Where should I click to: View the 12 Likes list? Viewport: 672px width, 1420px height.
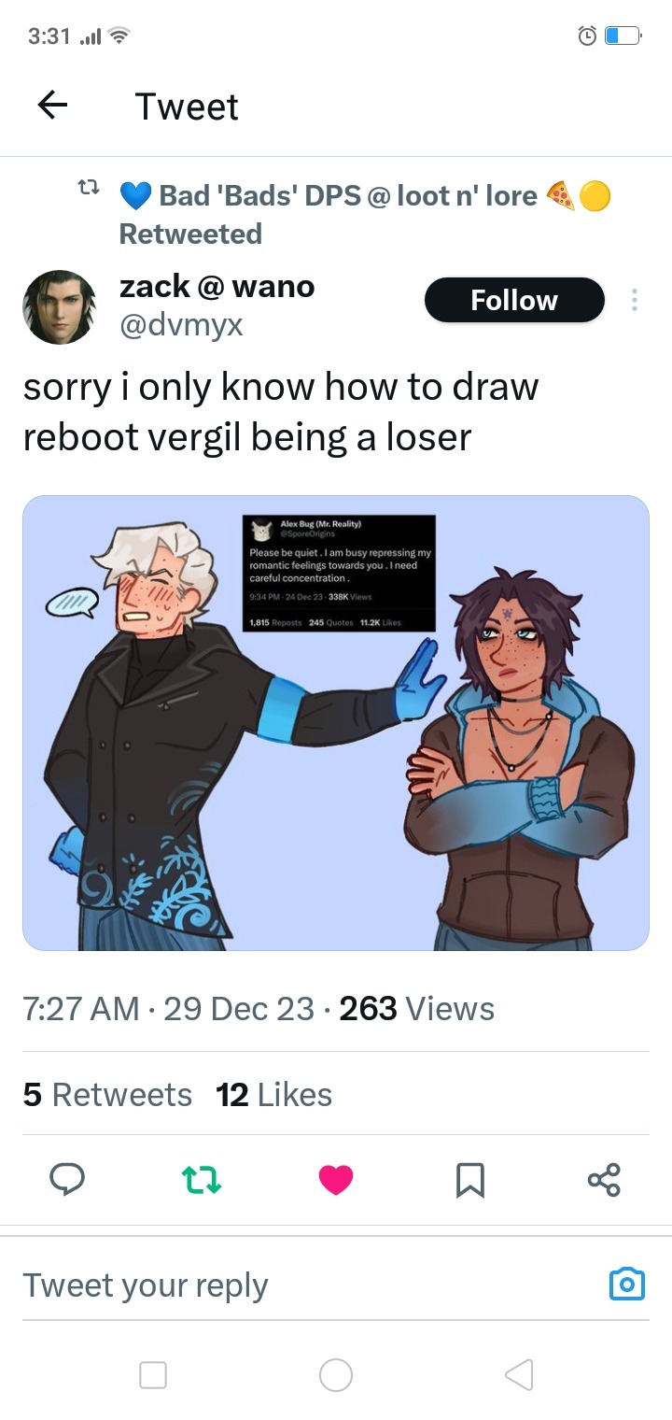[273, 1094]
